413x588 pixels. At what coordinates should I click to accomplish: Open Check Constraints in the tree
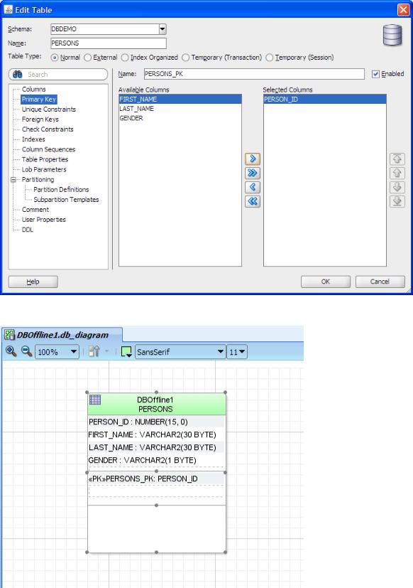pyautogui.click(x=48, y=129)
